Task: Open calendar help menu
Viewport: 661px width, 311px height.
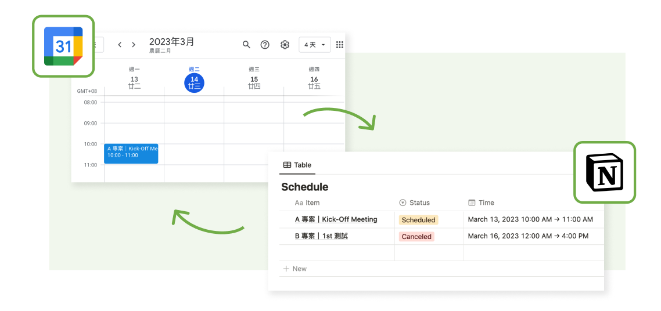Action: pyautogui.click(x=265, y=45)
